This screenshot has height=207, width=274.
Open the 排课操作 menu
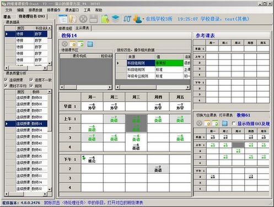[53, 10]
